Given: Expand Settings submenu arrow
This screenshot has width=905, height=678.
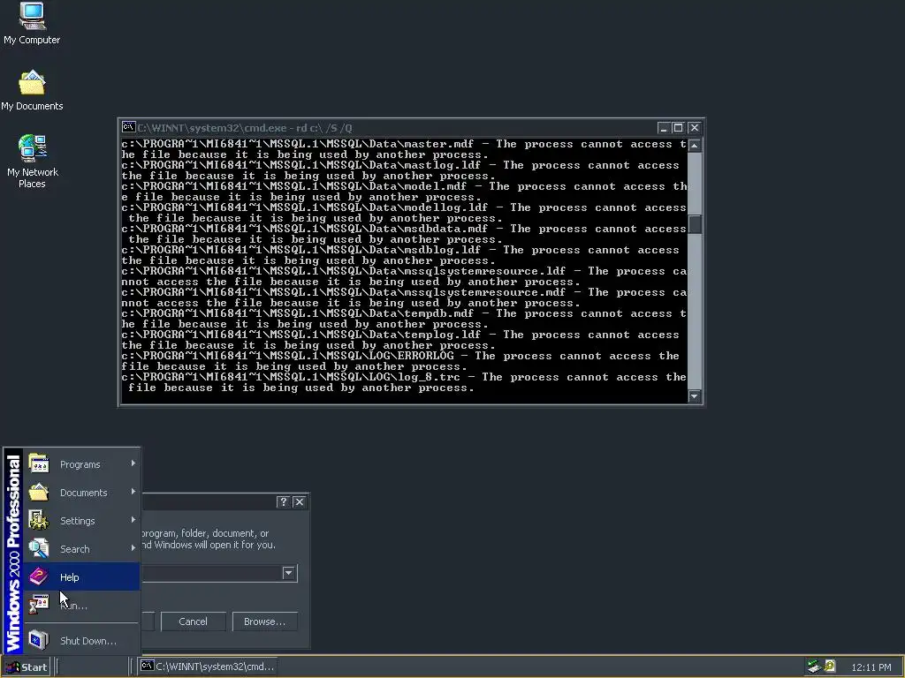Looking at the screenshot, I should coord(133,519).
